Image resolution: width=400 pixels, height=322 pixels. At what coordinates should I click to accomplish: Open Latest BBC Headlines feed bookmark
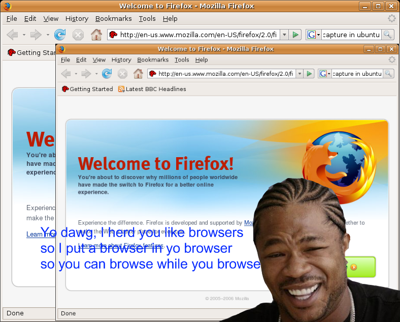click(x=152, y=89)
